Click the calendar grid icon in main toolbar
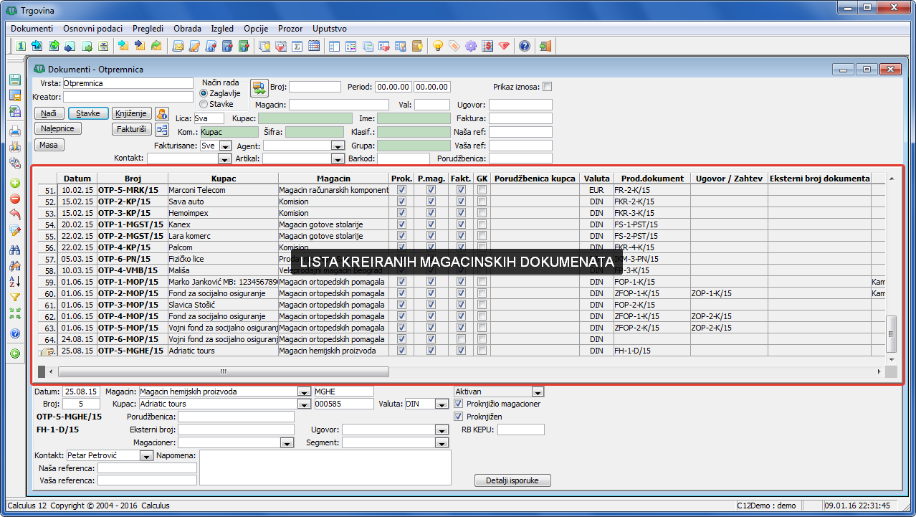The height and width of the screenshot is (517, 916). pos(313,47)
